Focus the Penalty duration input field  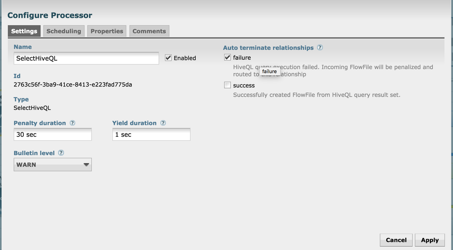point(53,135)
